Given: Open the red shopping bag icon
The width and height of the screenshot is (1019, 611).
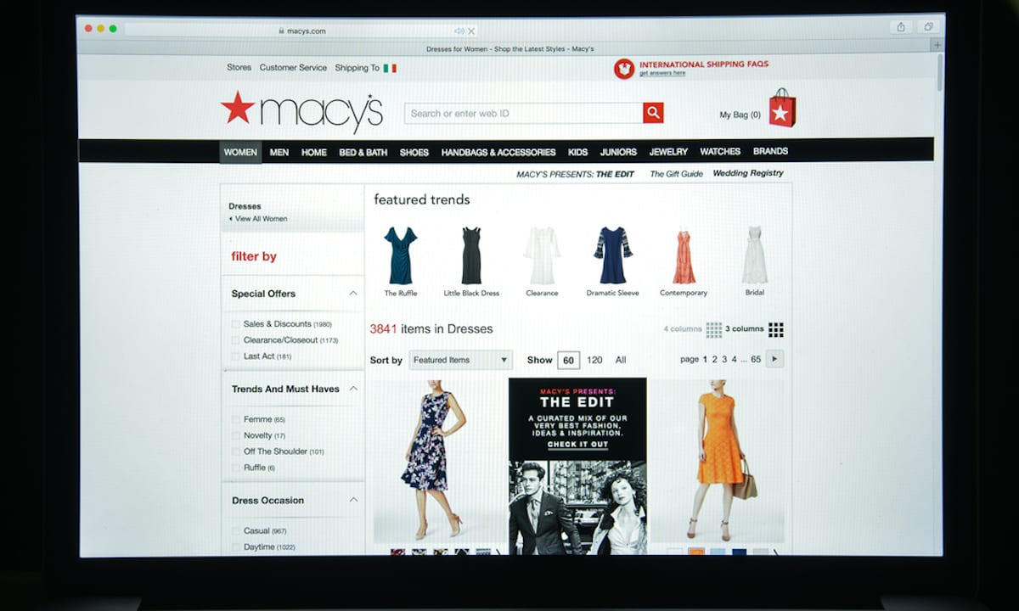Looking at the screenshot, I should tap(782, 109).
